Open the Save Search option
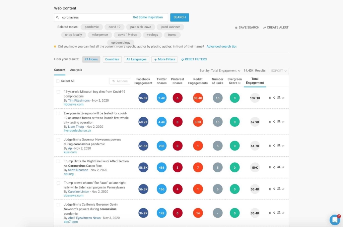Screen dimensions: 343x227 point(247,27)
